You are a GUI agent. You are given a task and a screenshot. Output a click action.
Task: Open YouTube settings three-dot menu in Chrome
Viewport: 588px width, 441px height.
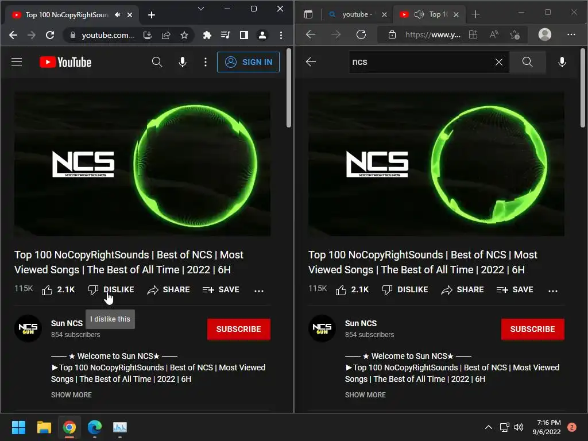click(205, 62)
